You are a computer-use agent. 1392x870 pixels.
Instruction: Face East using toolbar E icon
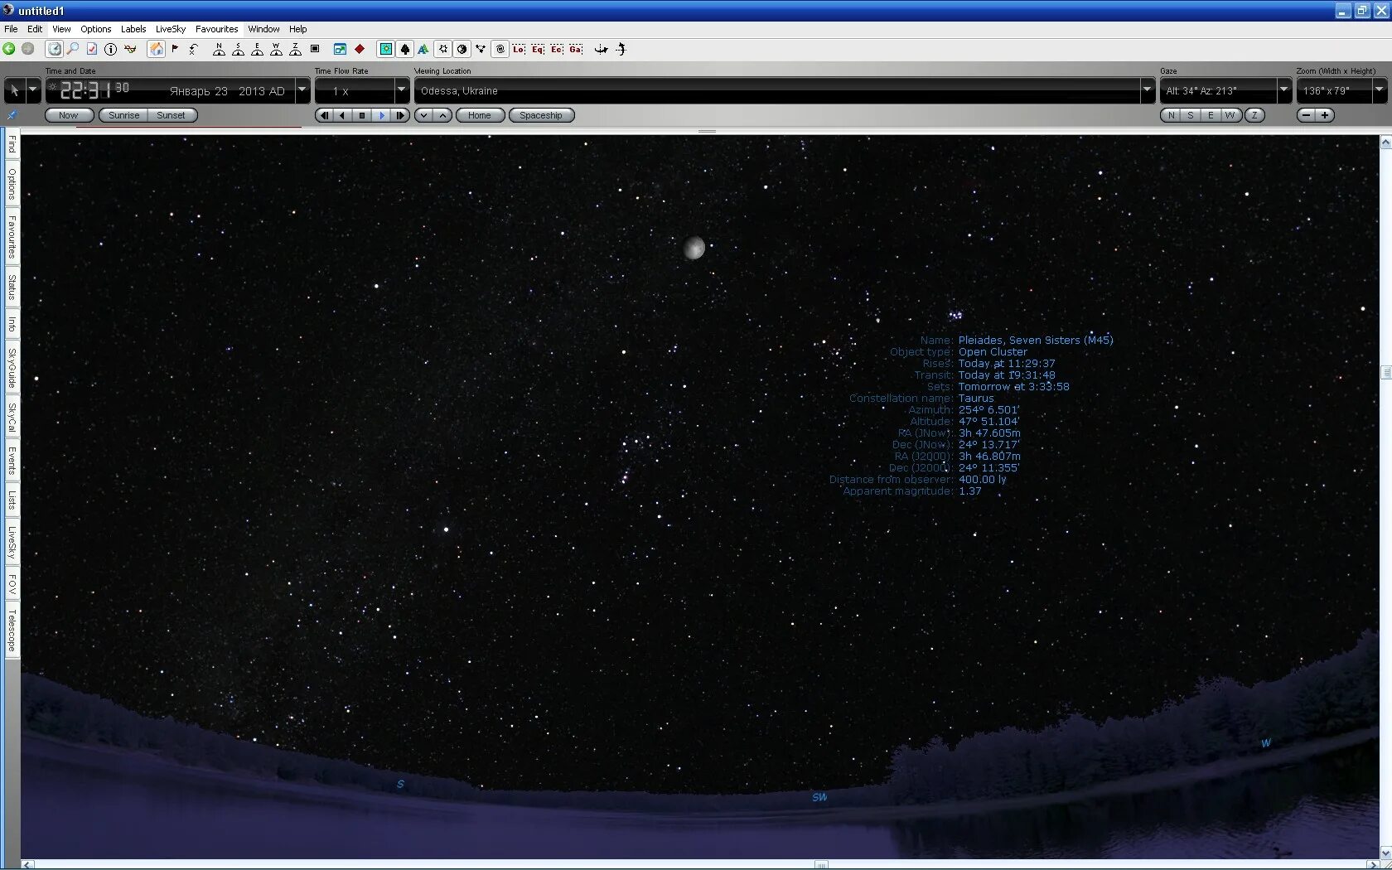pyautogui.click(x=257, y=49)
